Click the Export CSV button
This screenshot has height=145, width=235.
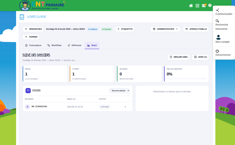pos(200,57)
